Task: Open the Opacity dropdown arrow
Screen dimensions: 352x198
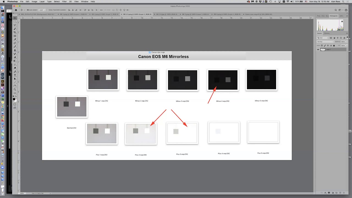Action: click(347, 42)
